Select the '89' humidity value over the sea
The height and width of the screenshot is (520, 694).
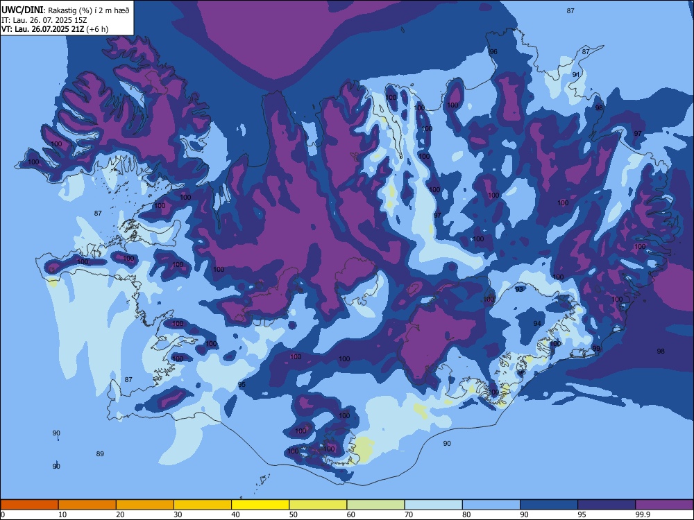click(x=100, y=453)
